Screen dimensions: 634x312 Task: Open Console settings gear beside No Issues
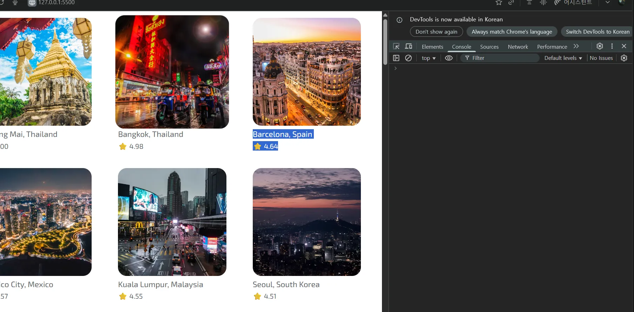[624, 58]
